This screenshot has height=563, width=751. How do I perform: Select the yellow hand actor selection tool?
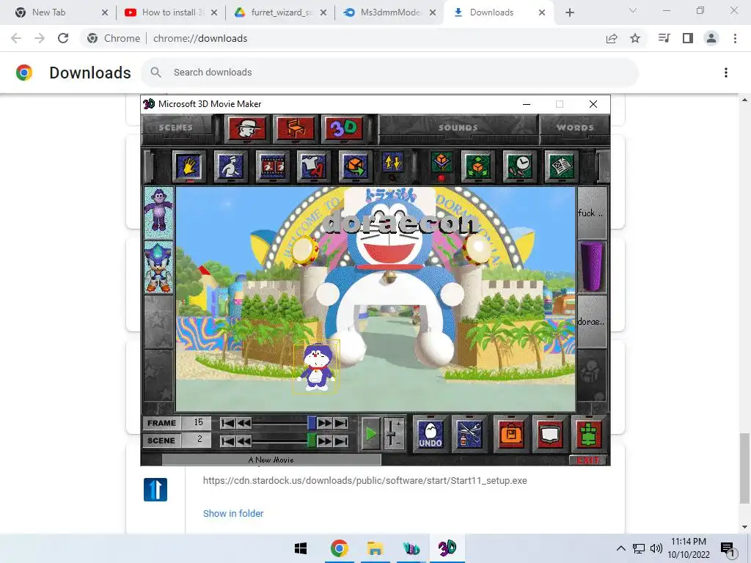click(x=188, y=166)
